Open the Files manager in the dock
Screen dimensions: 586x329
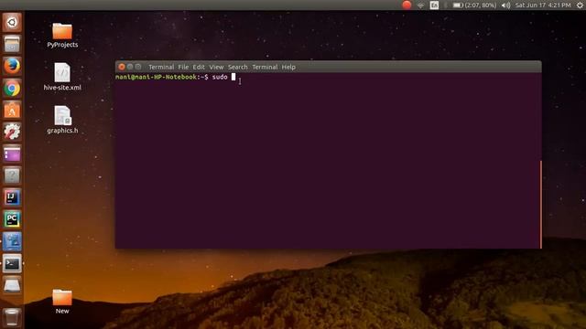(x=12, y=45)
